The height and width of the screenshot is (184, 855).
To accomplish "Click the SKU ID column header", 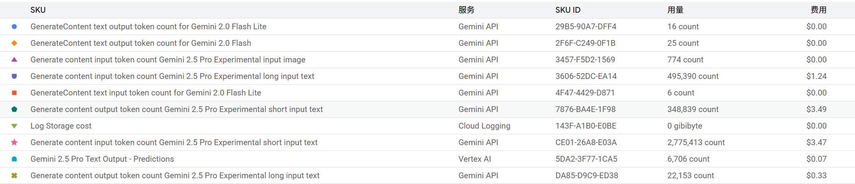I will 568,10.
